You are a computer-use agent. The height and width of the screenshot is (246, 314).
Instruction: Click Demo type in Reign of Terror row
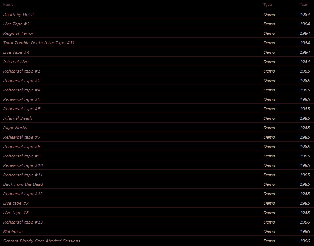coord(269,33)
